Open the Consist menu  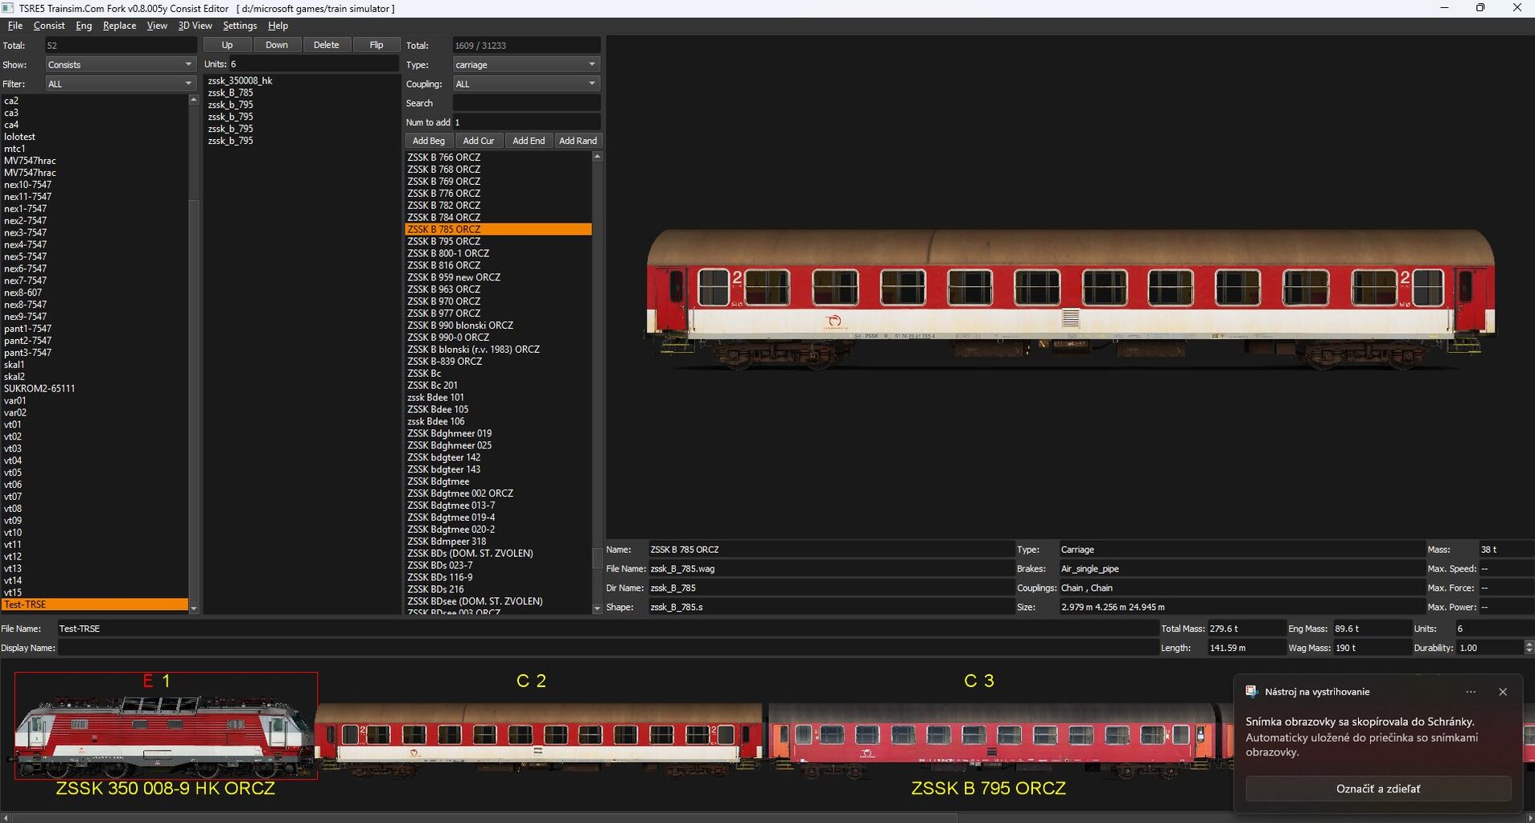49,26
